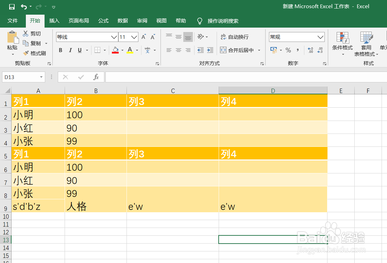Open font settings dialog launcher
The height and width of the screenshot is (263, 387).
(x=157, y=64)
